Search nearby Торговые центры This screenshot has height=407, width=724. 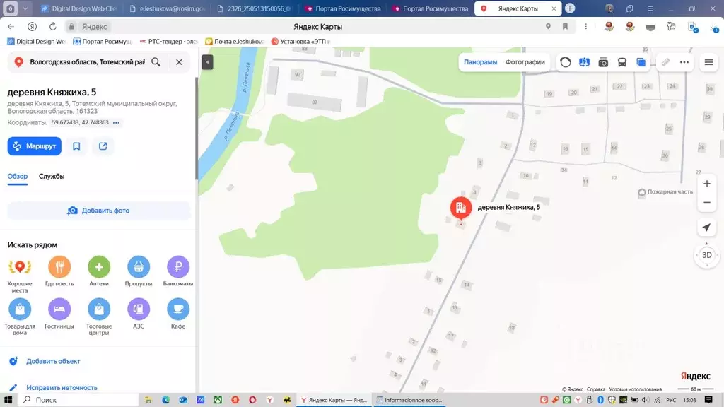(x=99, y=317)
